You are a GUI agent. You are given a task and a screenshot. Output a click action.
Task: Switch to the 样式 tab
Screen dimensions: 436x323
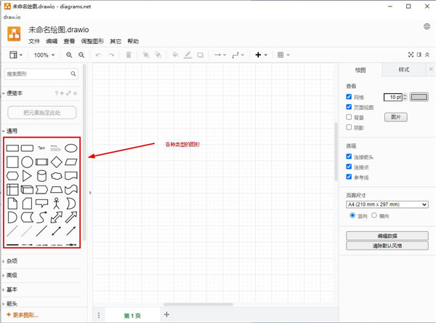(404, 70)
